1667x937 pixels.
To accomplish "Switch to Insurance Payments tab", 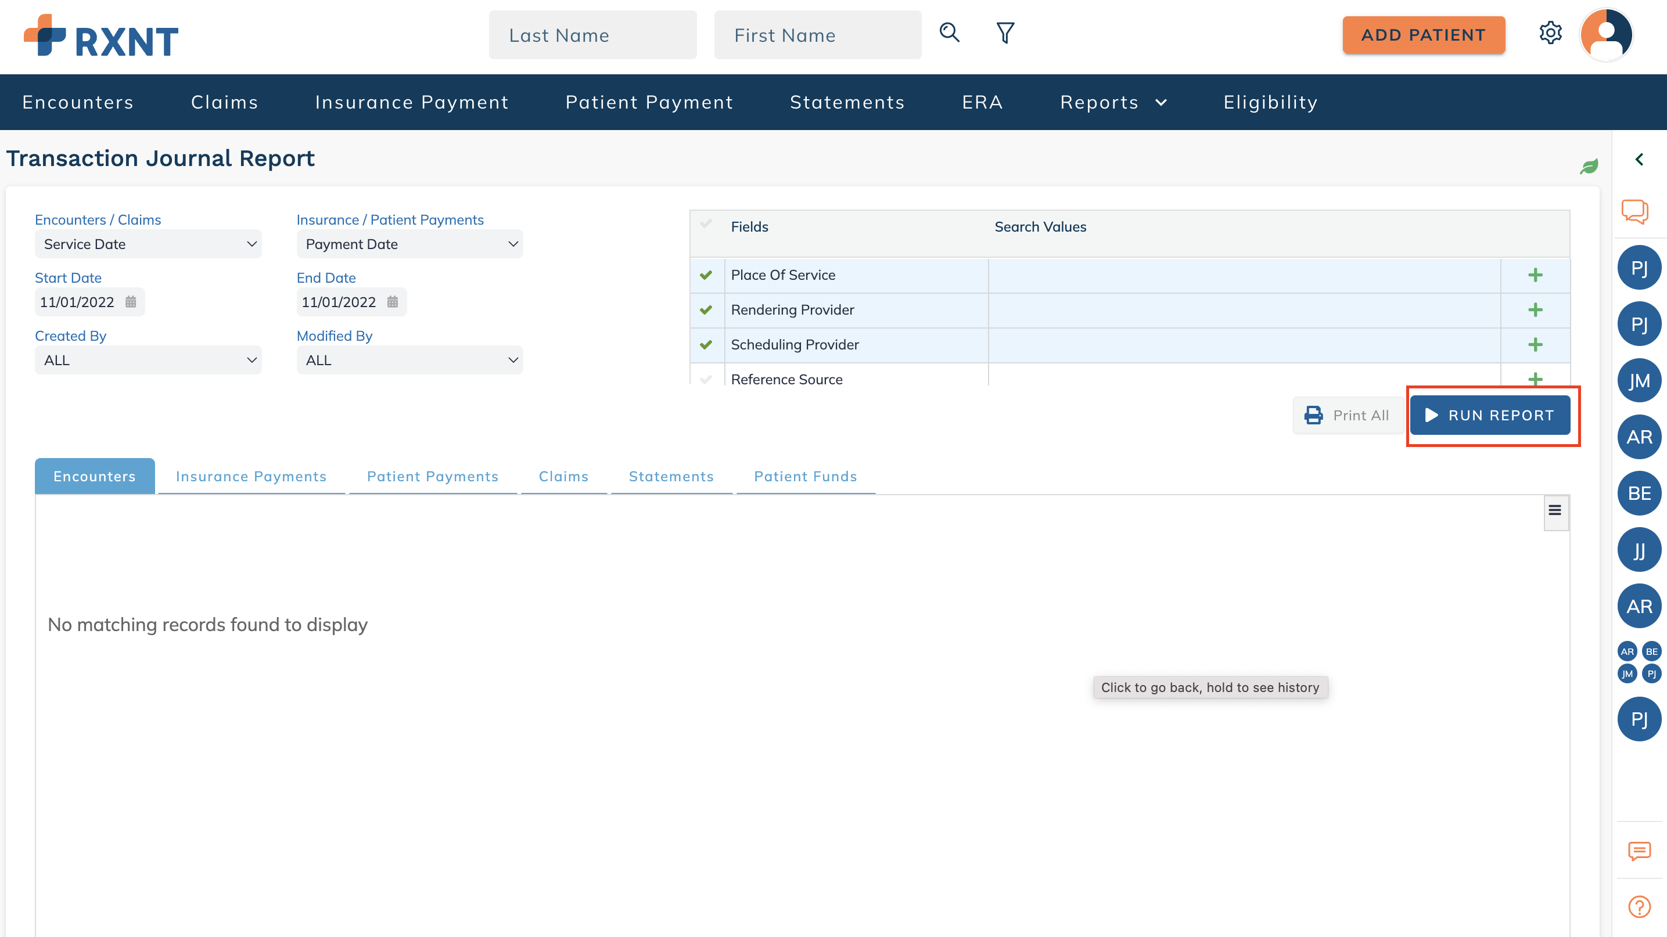I will (251, 477).
